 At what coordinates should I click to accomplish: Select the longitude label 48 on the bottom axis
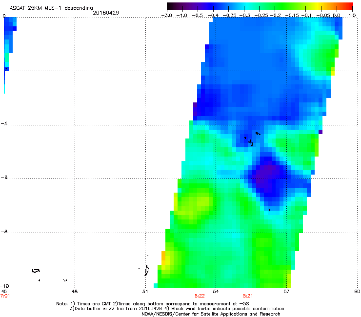pos(75,292)
